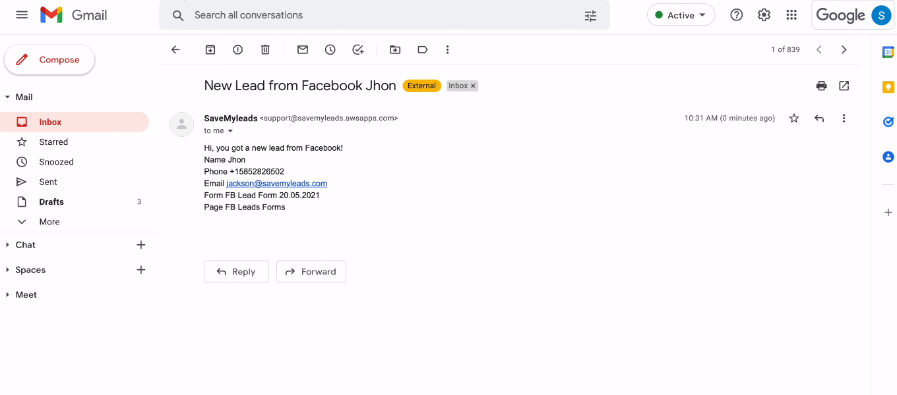897x395 pixels.
Task: Add the email to Tasks
Action: click(358, 49)
